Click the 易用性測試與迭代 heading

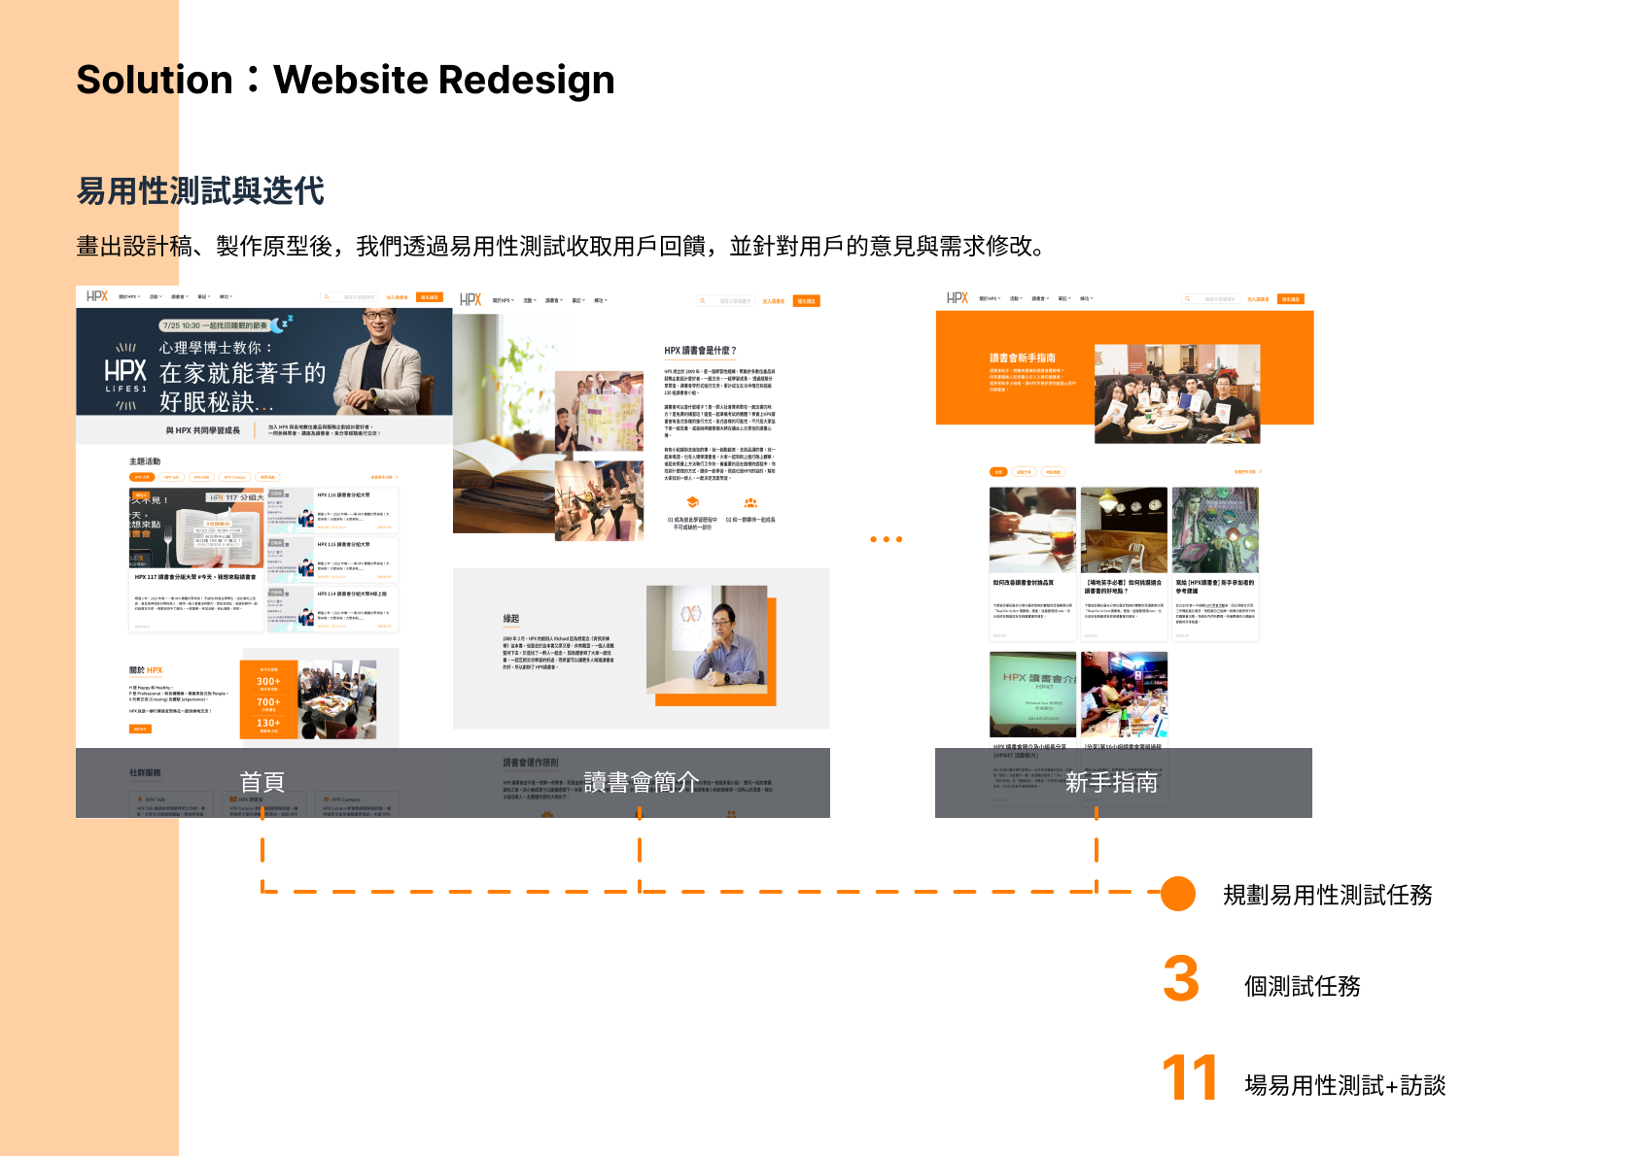[x=200, y=190]
